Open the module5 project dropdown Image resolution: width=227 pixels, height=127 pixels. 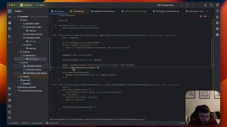pos(27,5)
